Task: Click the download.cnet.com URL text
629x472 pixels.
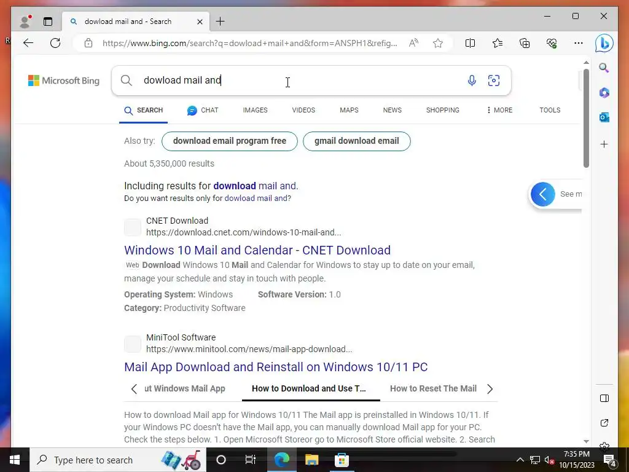Action: point(243,232)
